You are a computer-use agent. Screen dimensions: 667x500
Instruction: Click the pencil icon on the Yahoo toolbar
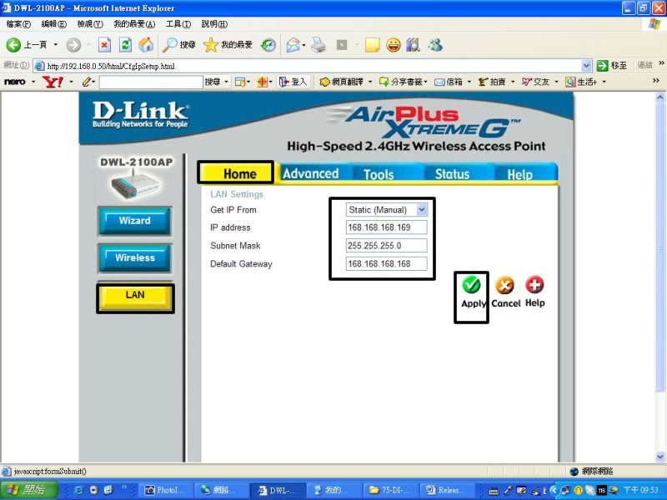(x=87, y=82)
